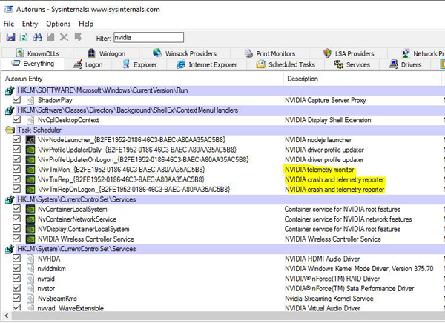445x323 pixels.
Task: Uncheck the NvCplDesktopContext entry
Action: [17, 119]
